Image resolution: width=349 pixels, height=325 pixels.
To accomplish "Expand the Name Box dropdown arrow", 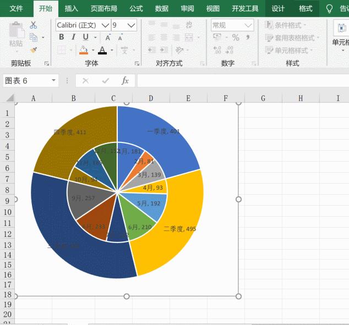I will 53,80.
